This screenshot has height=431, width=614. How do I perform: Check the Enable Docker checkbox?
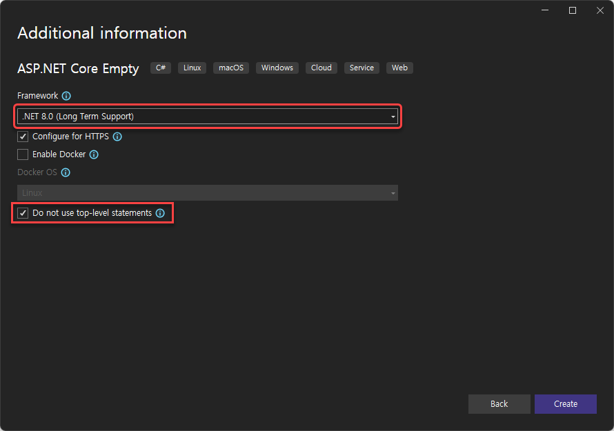pyautogui.click(x=23, y=154)
